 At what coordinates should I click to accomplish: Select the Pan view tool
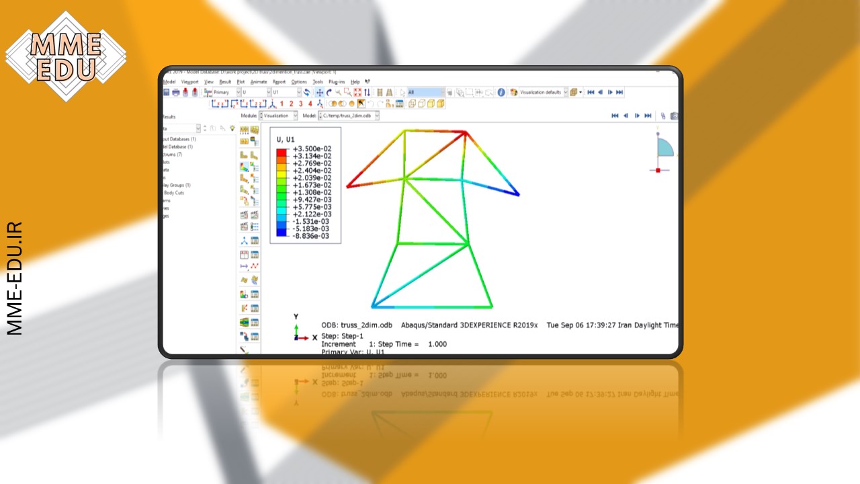[x=320, y=92]
